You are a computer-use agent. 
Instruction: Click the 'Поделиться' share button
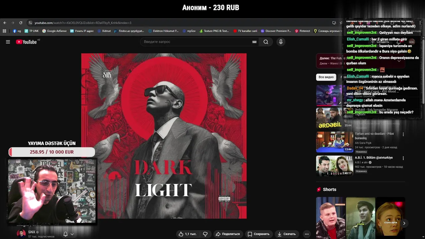point(227,234)
